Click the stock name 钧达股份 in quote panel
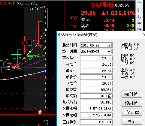Image resolution: width=145 pixels, height=126 pixels. (102, 4)
